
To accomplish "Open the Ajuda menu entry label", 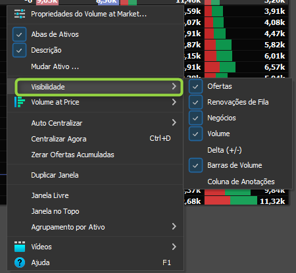I will (x=40, y=262).
